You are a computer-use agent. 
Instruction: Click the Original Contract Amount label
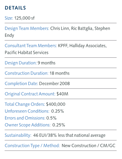(30, 94)
